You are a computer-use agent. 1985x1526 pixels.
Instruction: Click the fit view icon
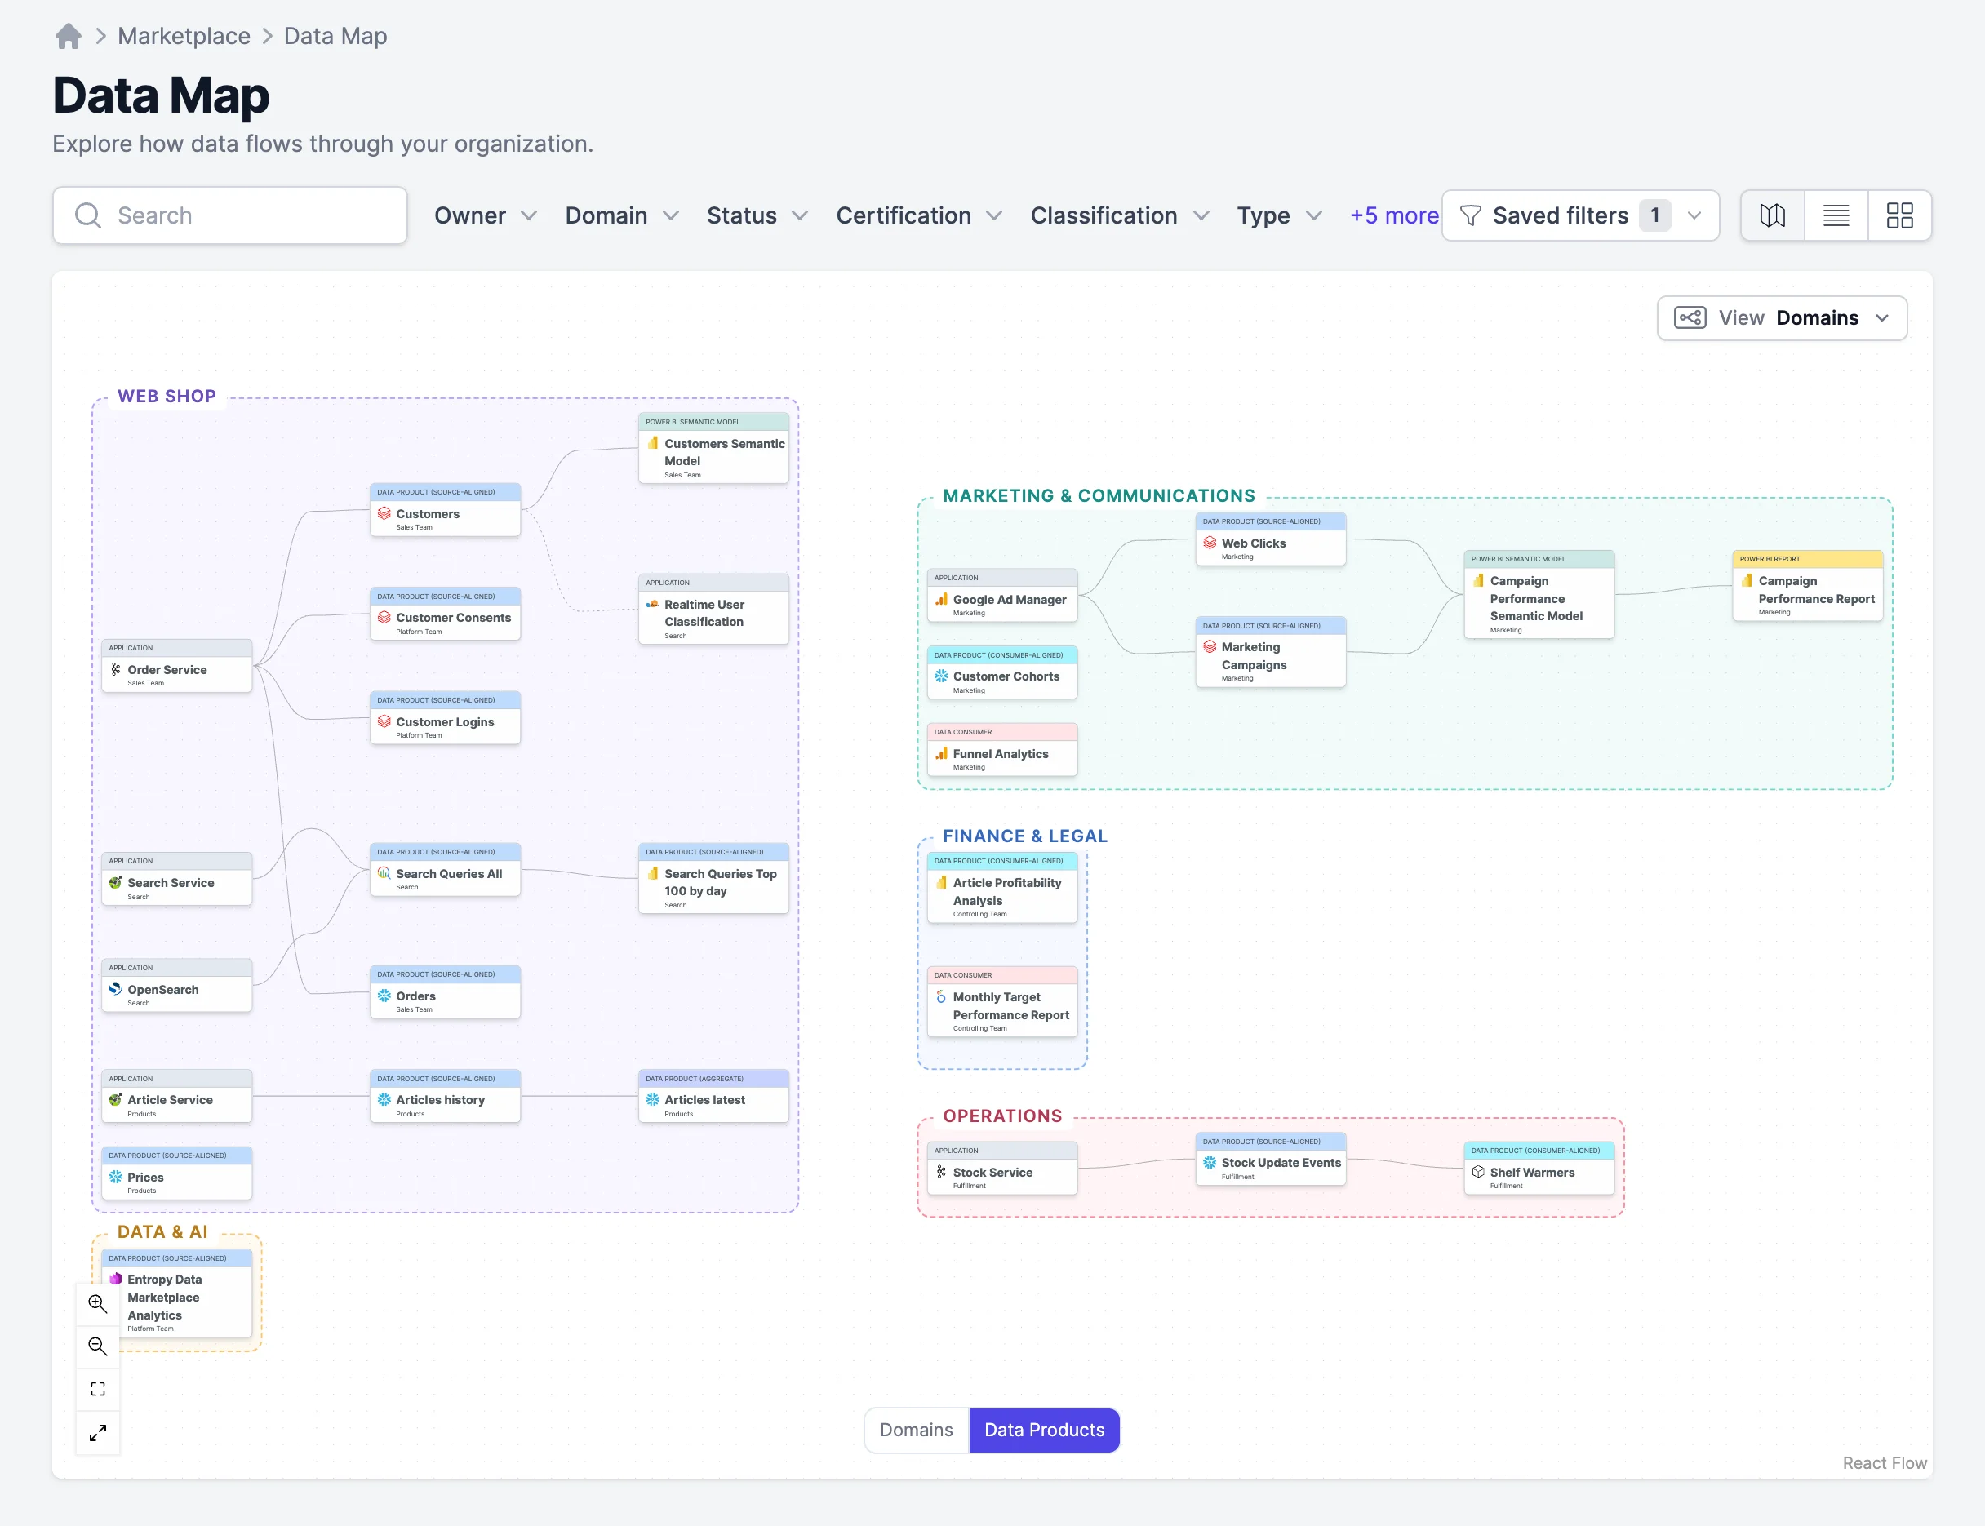[98, 1389]
